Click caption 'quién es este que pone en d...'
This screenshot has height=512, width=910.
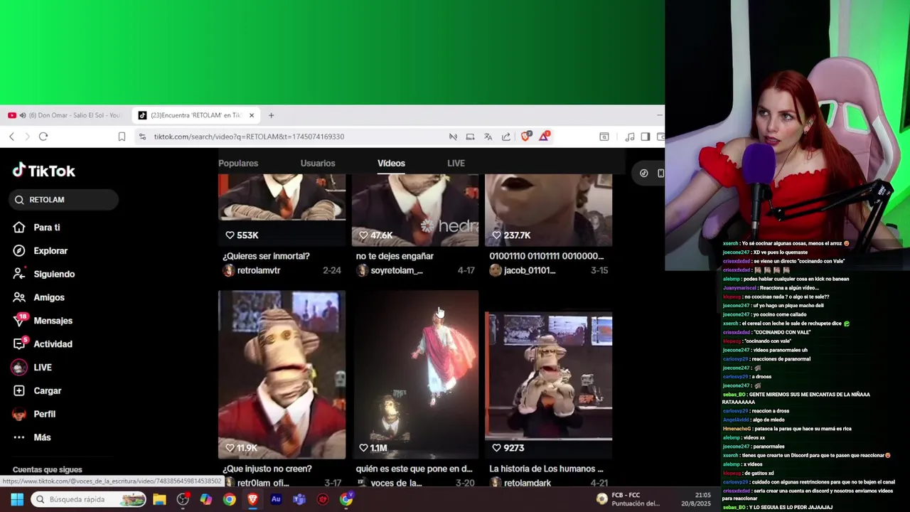[414, 469]
